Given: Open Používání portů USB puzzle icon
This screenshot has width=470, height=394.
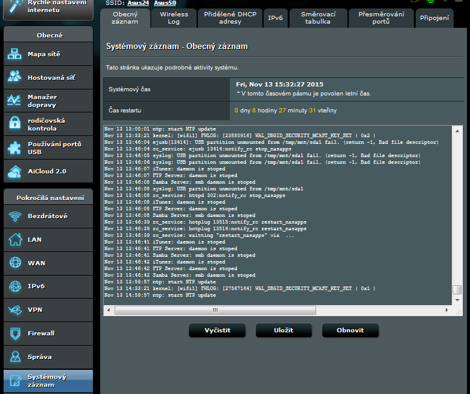Looking at the screenshot, I should 15,147.
